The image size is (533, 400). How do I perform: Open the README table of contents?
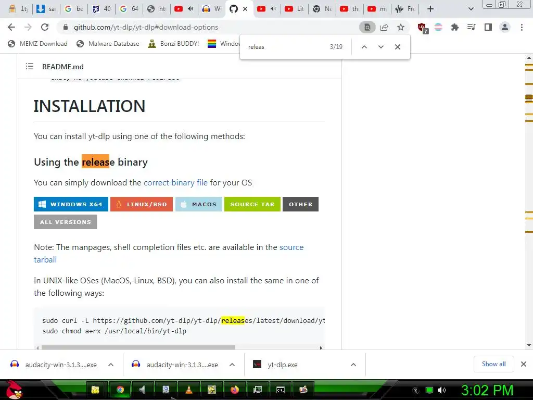(30, 66)
